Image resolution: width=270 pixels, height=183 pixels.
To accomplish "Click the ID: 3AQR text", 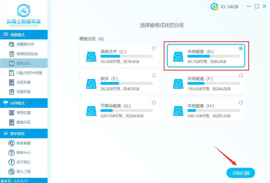I will 229,7.
